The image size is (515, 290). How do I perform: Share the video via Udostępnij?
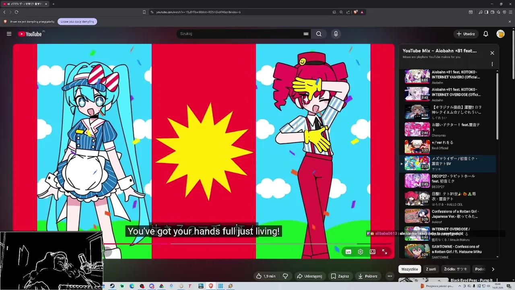tap(309, 276)
